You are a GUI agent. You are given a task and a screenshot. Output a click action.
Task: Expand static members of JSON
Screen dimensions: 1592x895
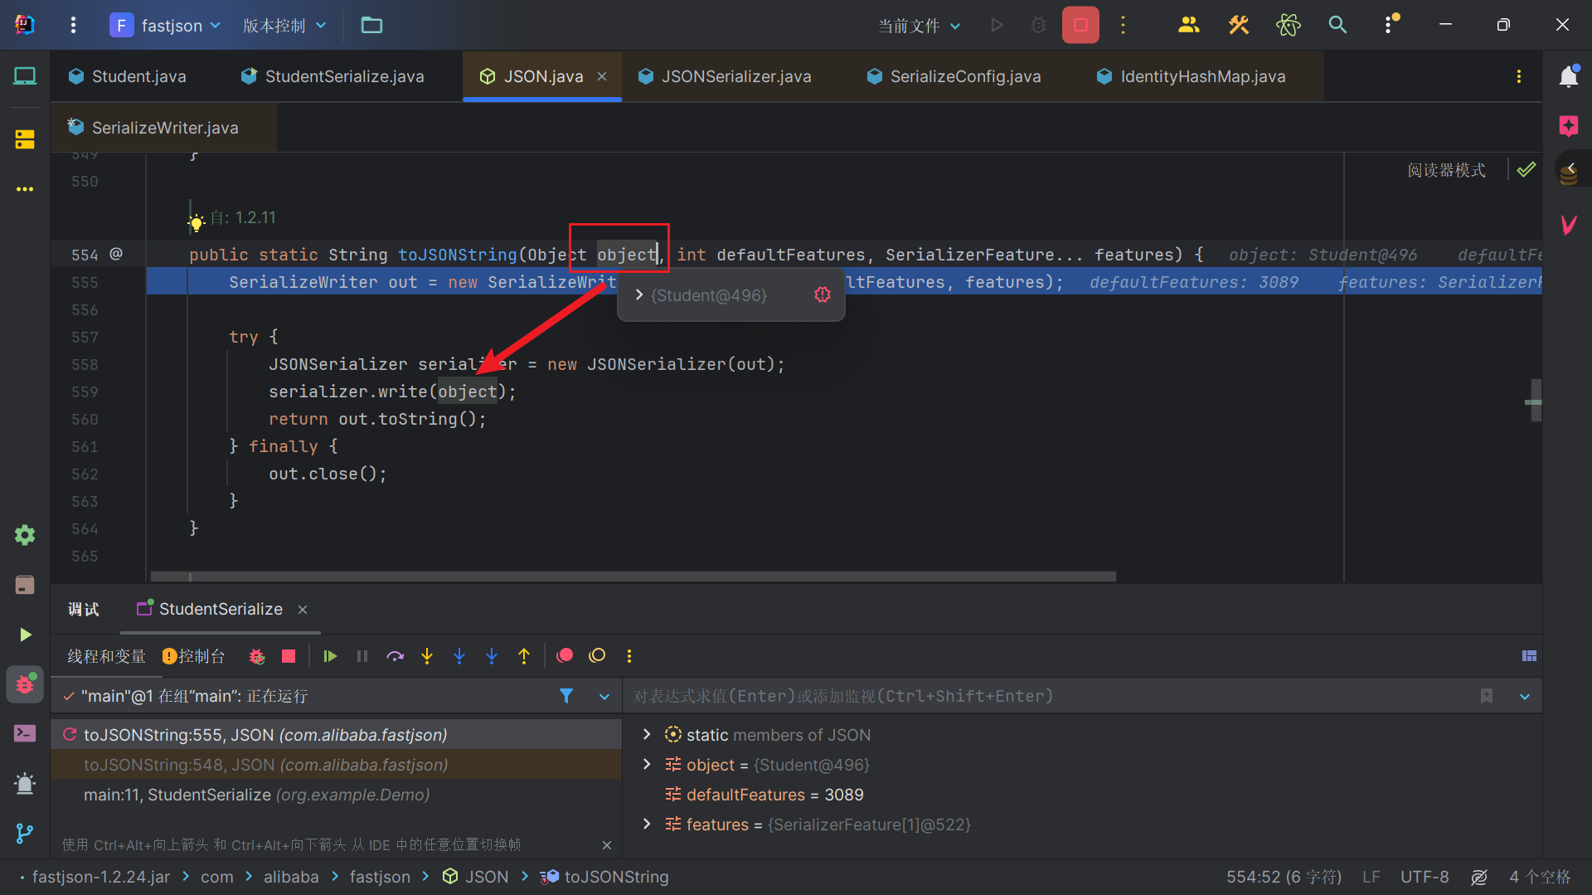[x=647, y=734]
